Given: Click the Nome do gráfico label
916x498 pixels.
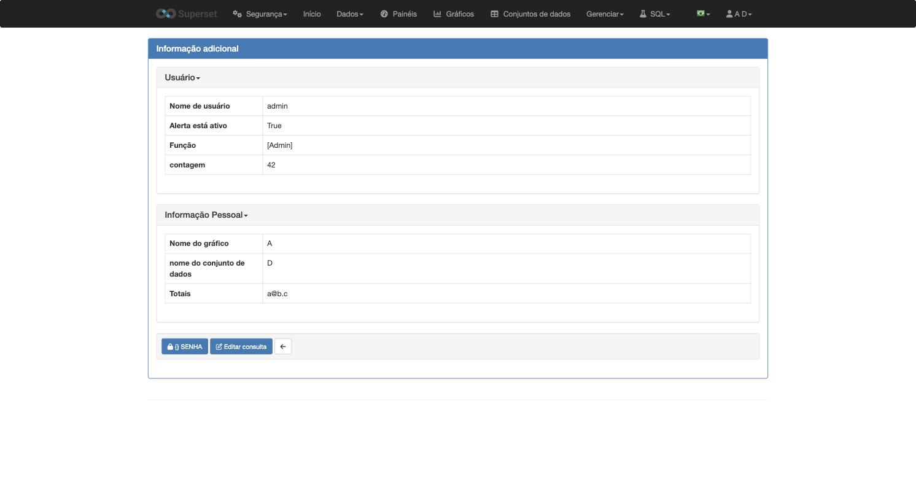Looking at the screenshot, I should [199, 243].
